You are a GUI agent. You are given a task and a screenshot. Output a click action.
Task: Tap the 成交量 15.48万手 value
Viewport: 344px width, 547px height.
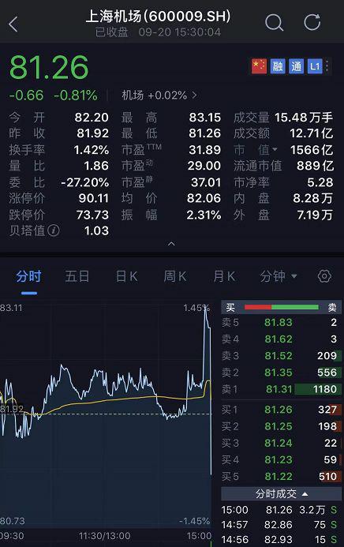pos(304,117)
